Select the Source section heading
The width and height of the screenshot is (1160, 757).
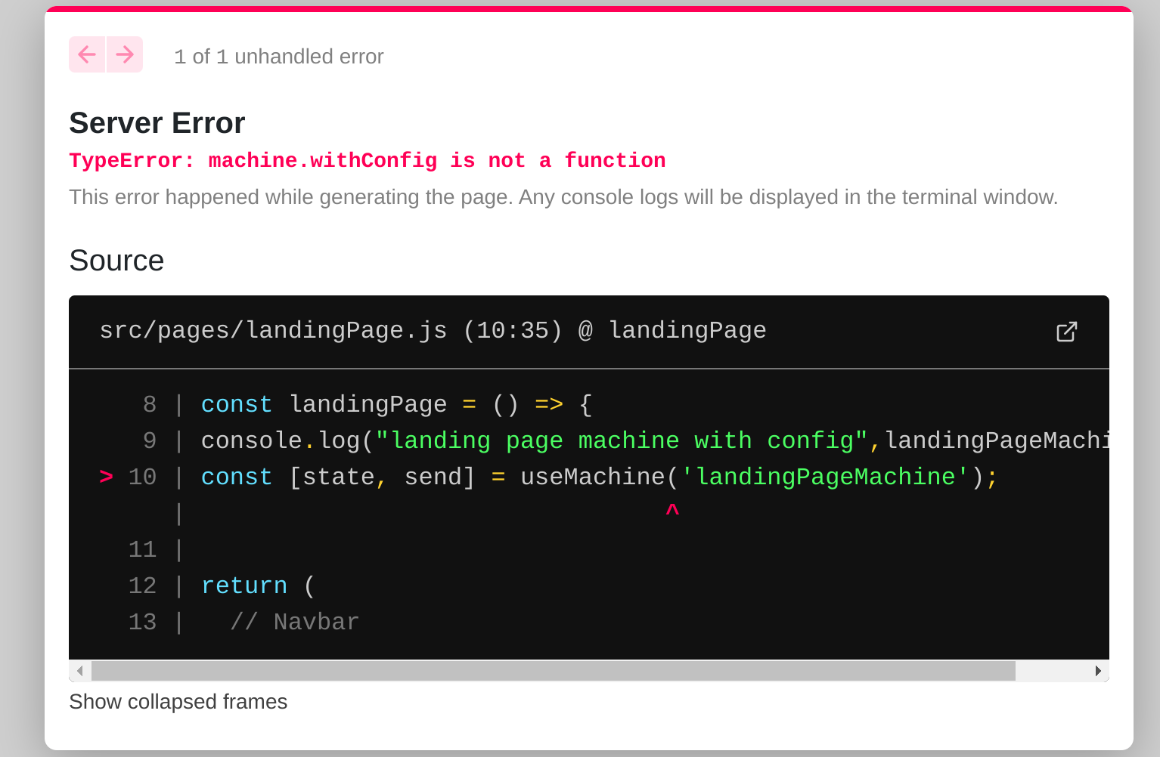(116, 261)
